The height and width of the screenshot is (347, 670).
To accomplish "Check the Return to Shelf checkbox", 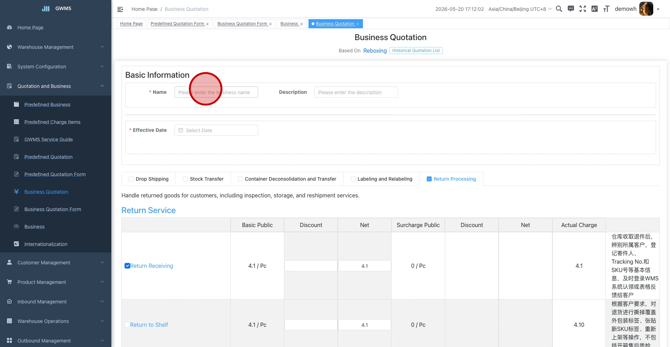I will point(127,325).
